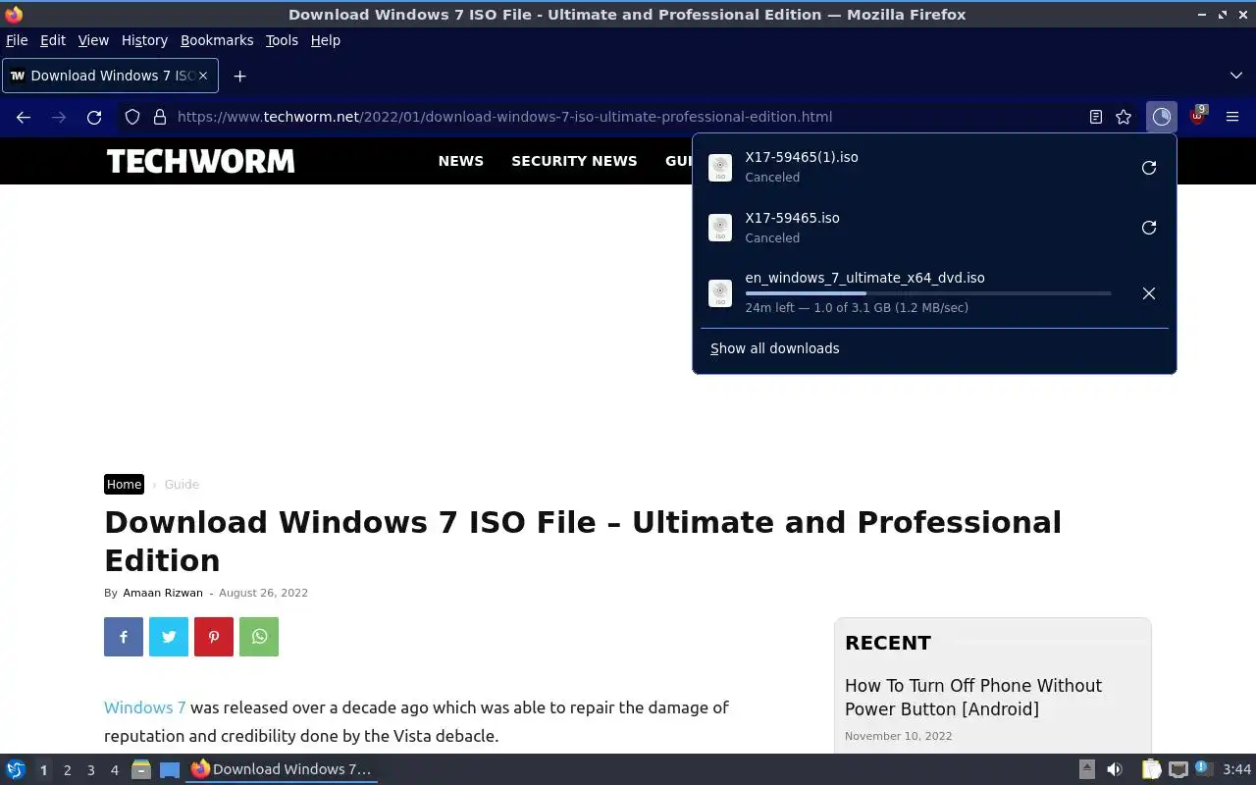Click the forward navigation arrow

click(59, 117)
